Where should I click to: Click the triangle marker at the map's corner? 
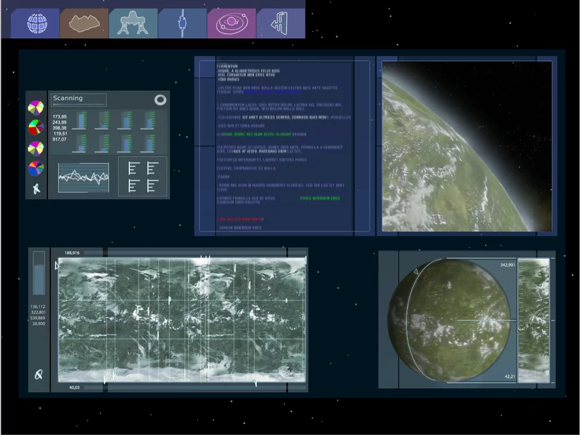click(x=57, y=265)
